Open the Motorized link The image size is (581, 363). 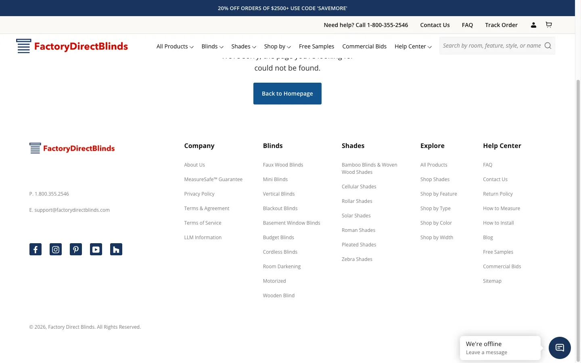click(274, 281)
